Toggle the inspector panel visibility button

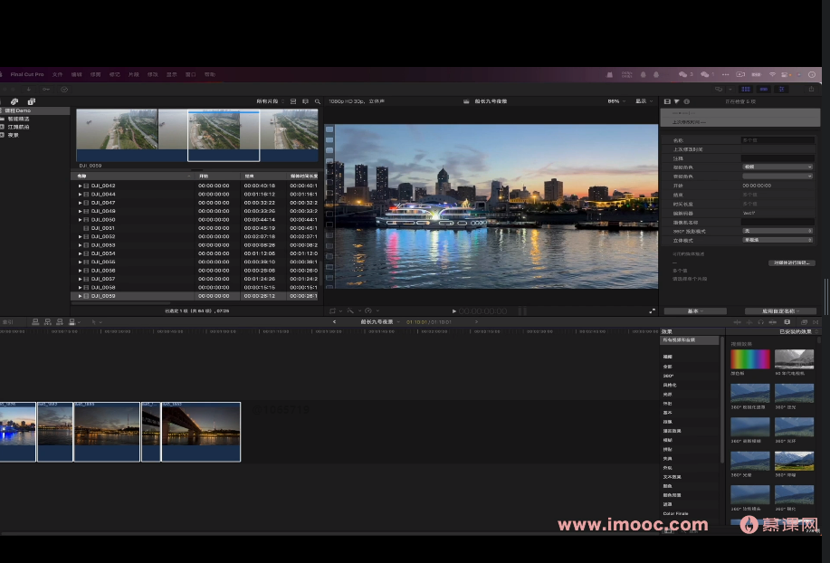783,89
